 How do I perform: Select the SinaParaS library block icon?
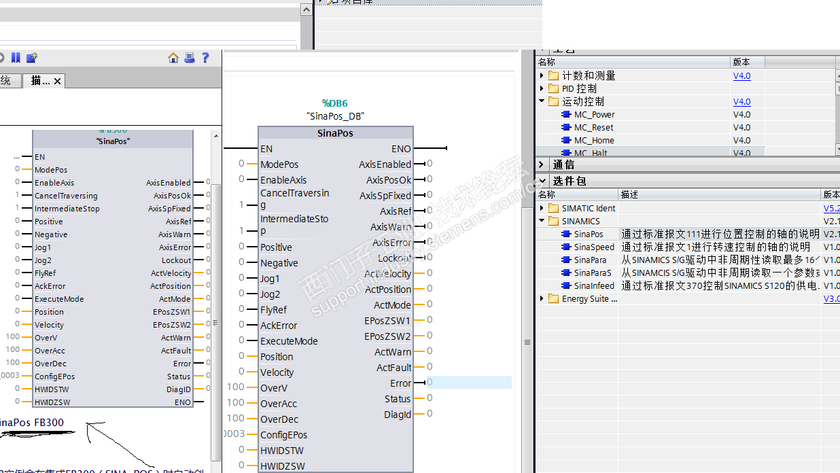[x=566, y=273]
